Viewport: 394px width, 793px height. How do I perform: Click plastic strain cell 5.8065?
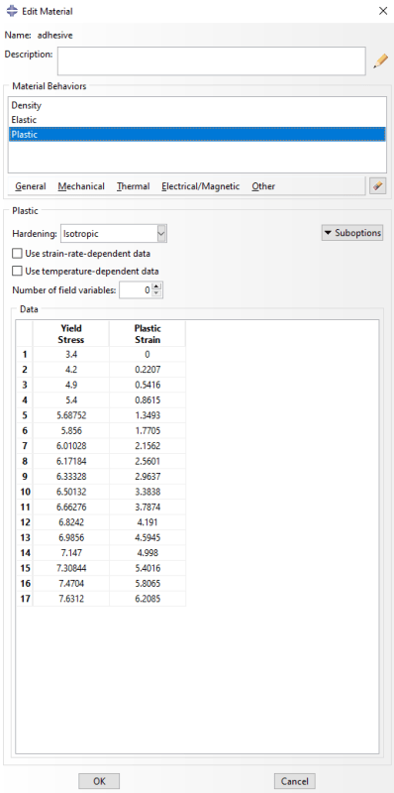tap(147, 584)
